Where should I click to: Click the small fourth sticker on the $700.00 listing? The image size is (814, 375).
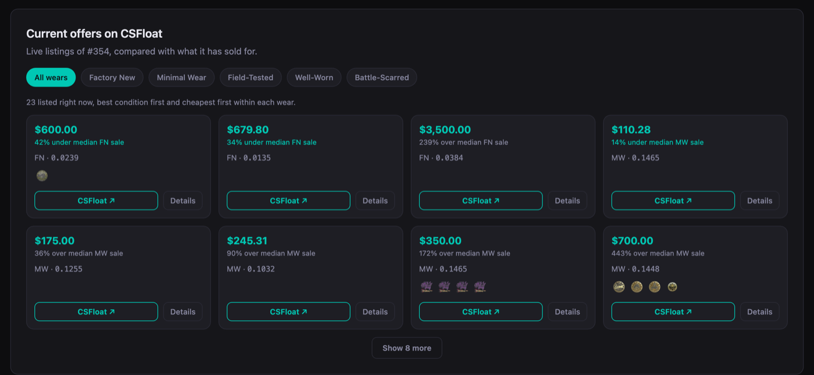672,287
